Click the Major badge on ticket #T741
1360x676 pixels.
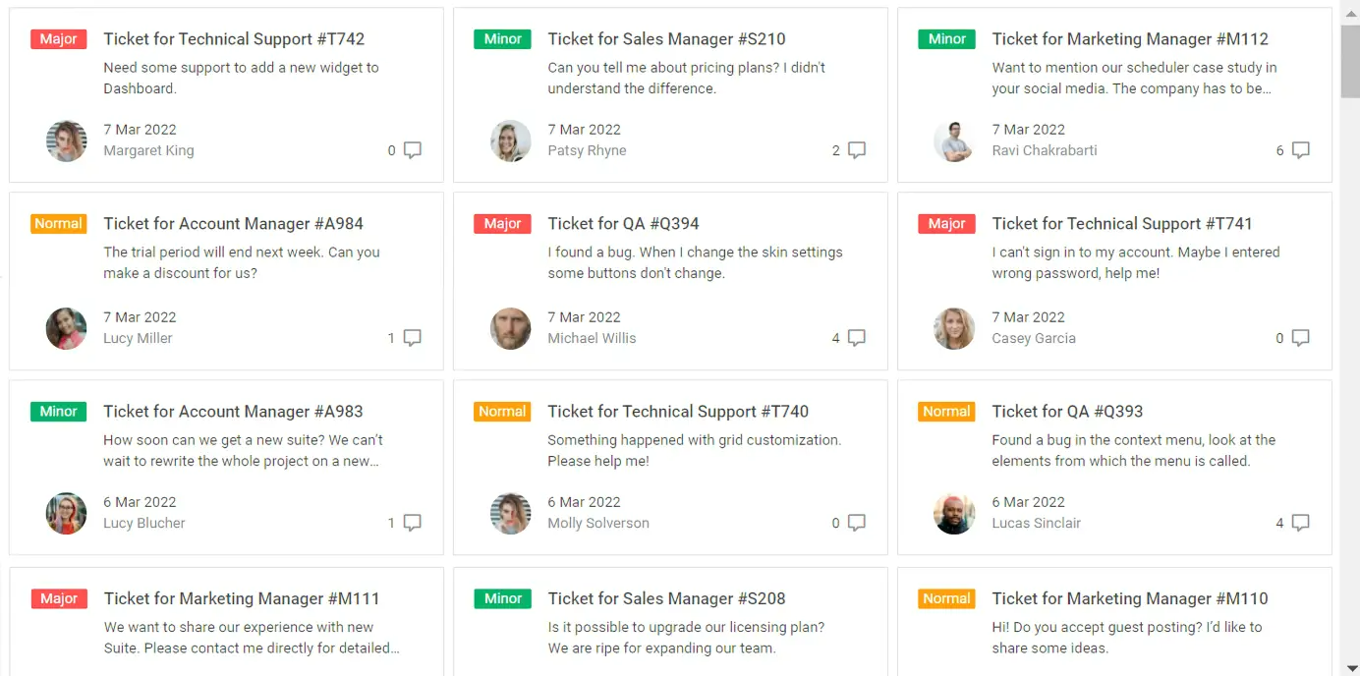pyautogui.click(x=946, y=224)
